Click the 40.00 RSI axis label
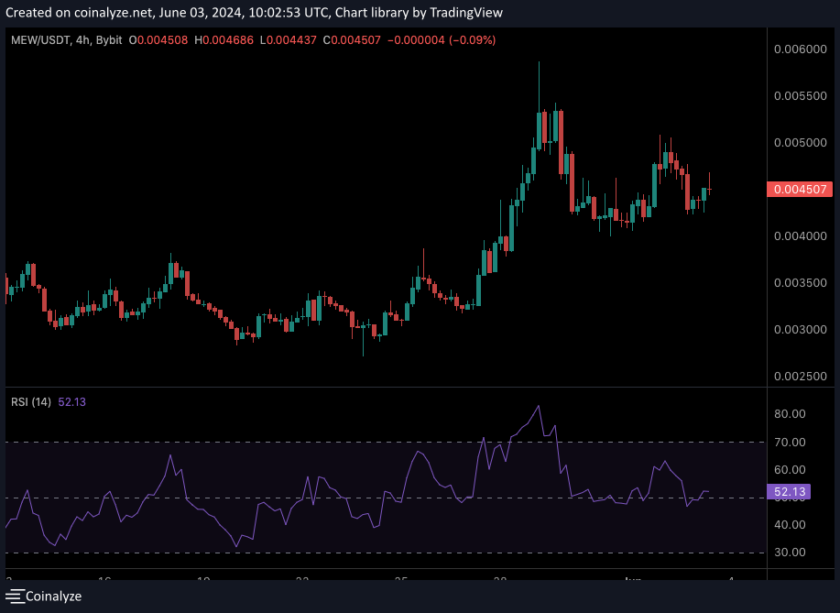Image resolution: width=840 pixels, height=613 pixels. pyautogui.click(x=789, y=525)
